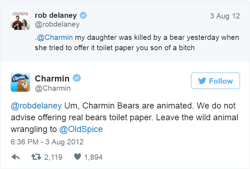This screenshot has width=250, height=169.
Task: Click the @robdelaney handle under name
Action: pos(57,25)
